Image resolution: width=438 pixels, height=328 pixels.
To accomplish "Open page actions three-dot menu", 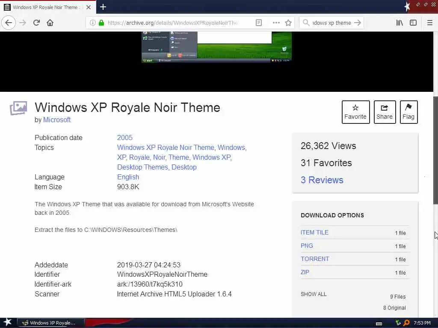I will click(x=276, y=23).
